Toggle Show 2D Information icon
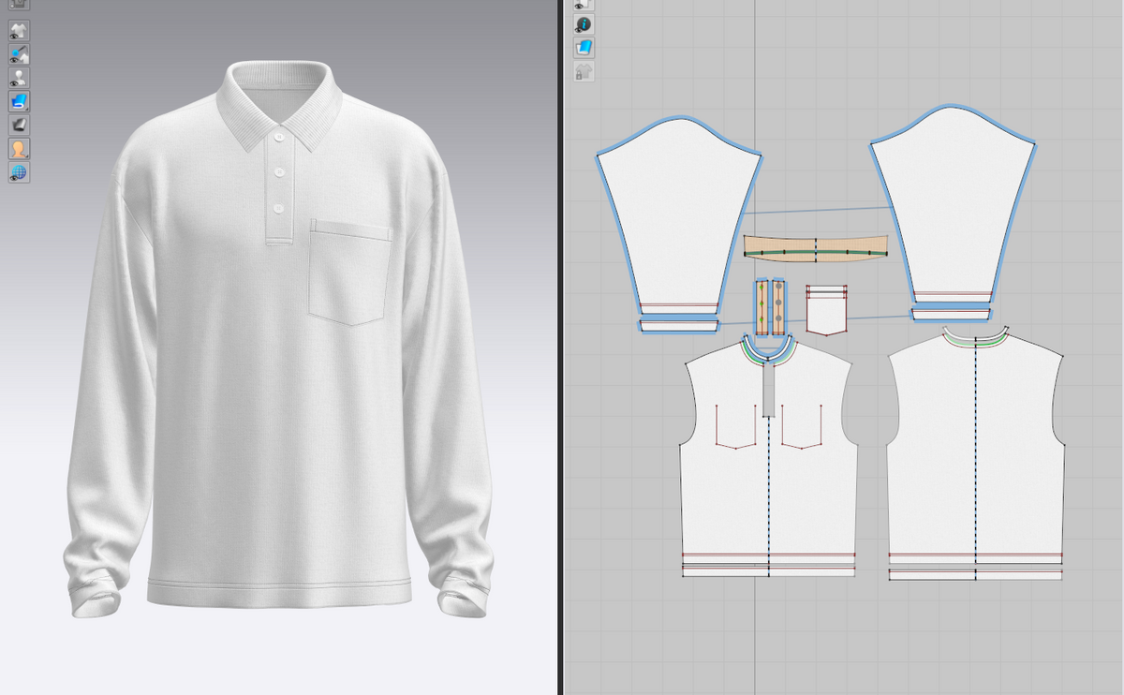The image size is (1124, 695). [x=584, y=24]
